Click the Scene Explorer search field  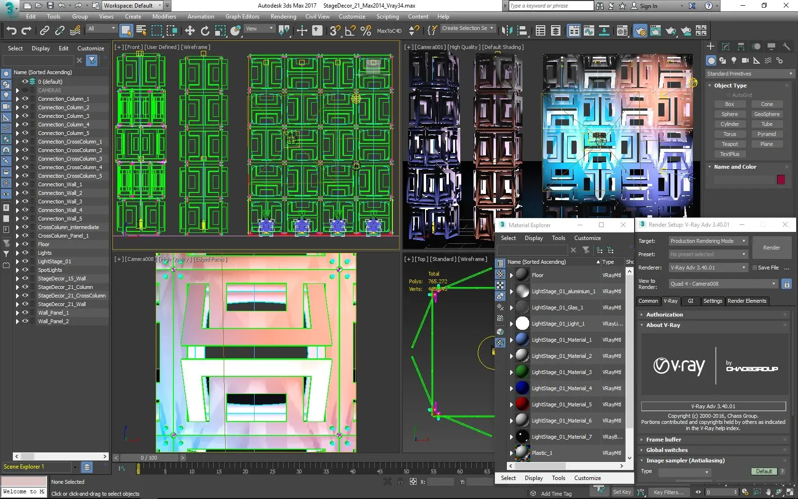click(38, 60)
